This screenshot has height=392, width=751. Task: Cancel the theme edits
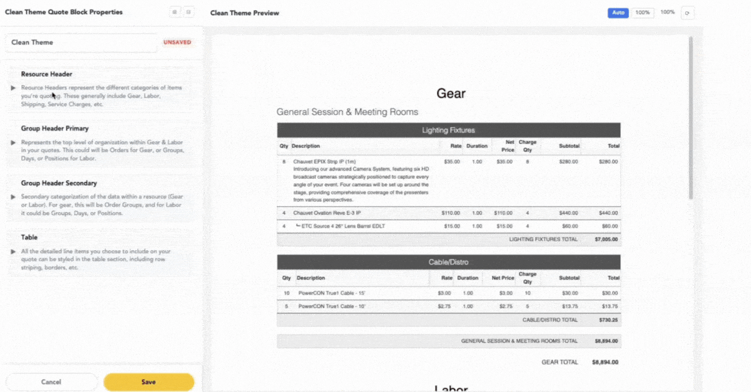click(x=51, y=382)
